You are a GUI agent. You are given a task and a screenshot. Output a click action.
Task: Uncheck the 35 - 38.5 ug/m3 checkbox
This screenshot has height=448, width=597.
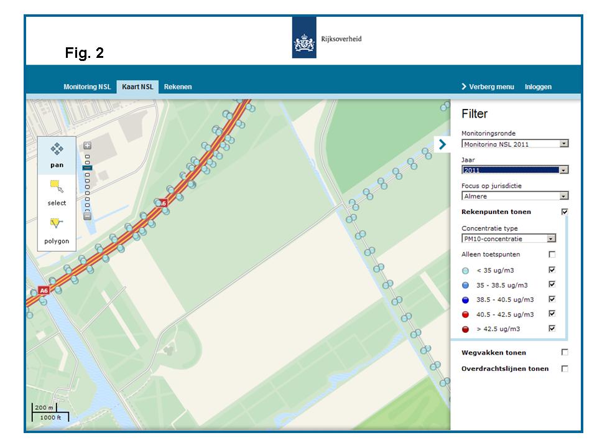click(552, 284)
